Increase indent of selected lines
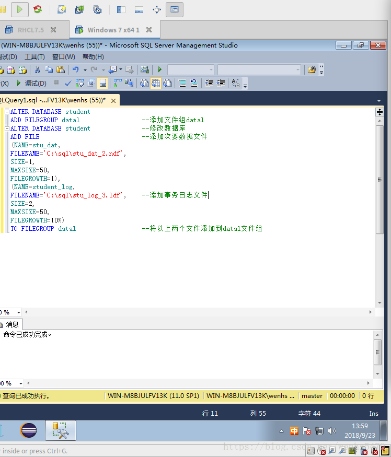The image size is (391, 457). click(221, 84)
